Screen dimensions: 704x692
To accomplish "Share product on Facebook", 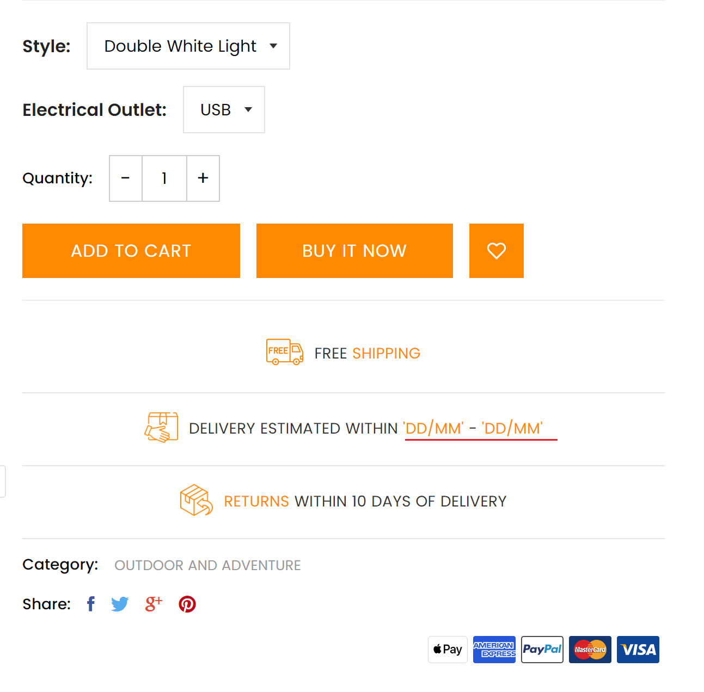I will [x=91, y=604].
